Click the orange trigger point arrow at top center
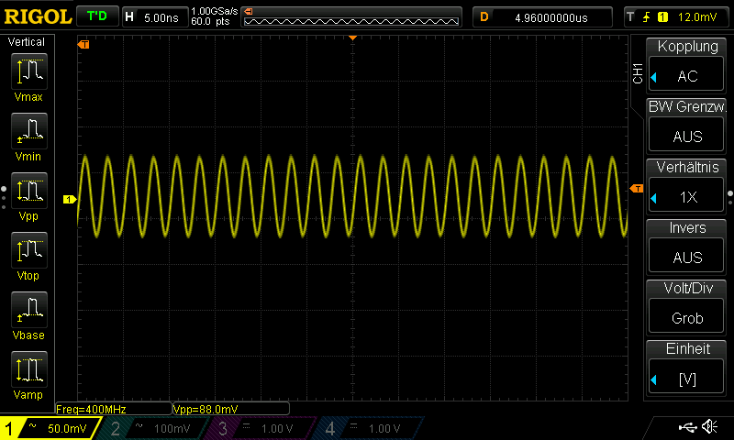The image size is (734, 440). coord(353,38)
